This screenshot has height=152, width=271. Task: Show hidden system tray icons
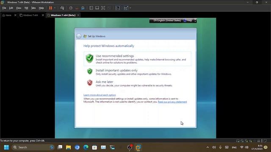click(208, 147)
